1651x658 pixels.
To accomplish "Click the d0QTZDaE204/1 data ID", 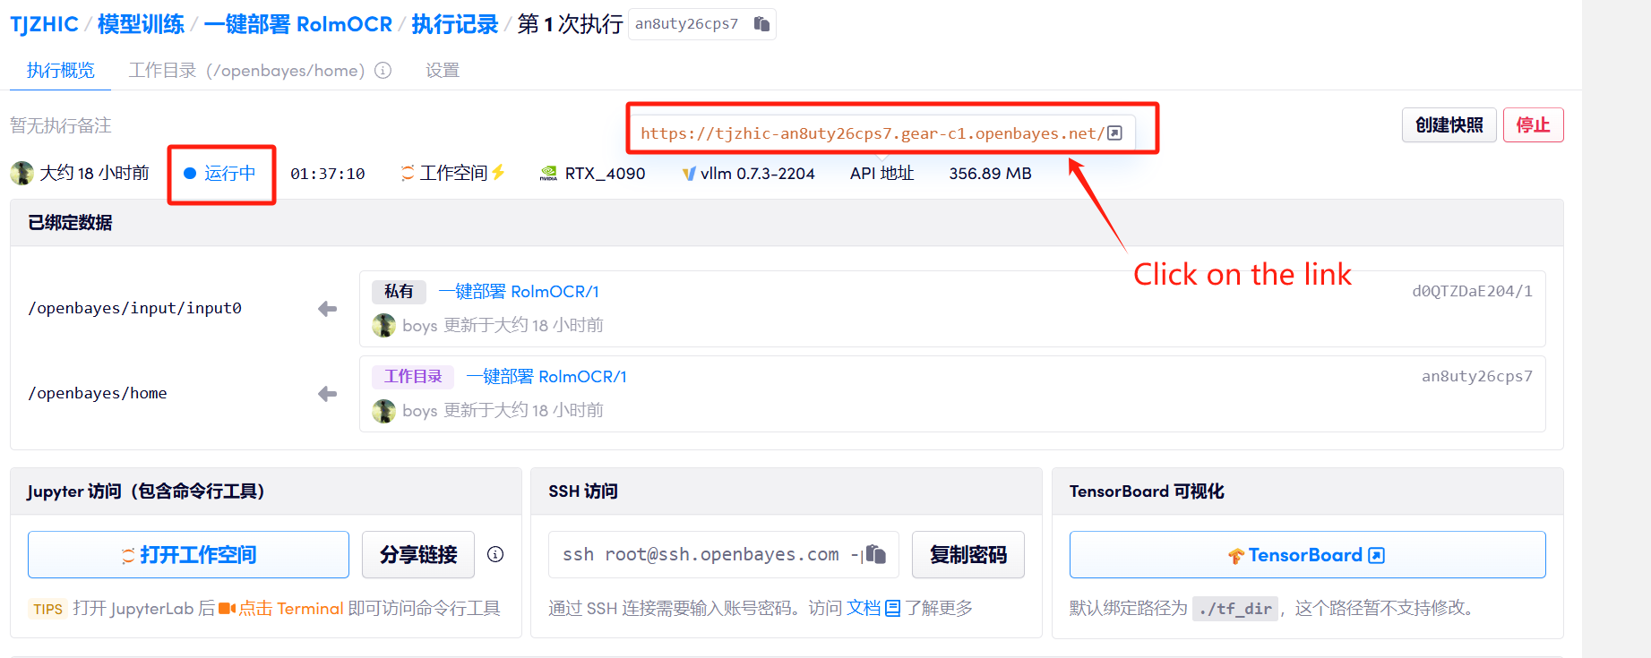I will 1472,291.
